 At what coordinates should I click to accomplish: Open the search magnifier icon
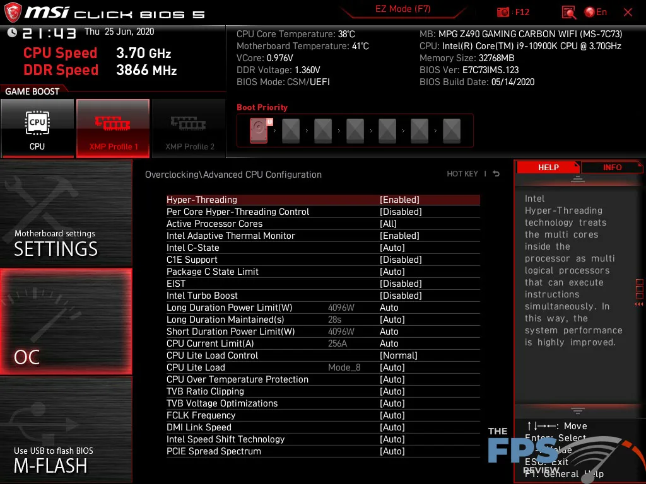coord(569,13)
